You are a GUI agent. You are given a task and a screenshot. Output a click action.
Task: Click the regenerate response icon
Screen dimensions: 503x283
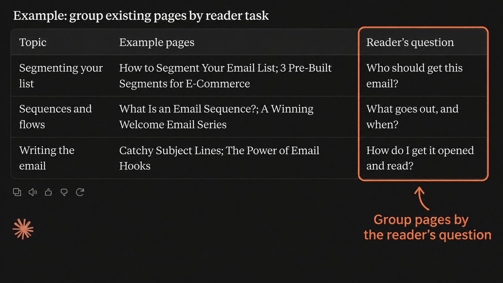[x=80, y=192]
